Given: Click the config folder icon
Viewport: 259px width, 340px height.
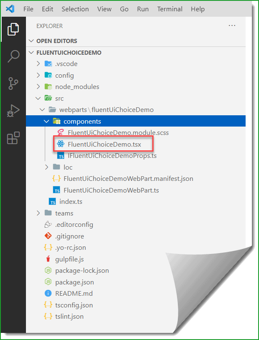Looking at the screenshot, I should [x=48, y=75].
